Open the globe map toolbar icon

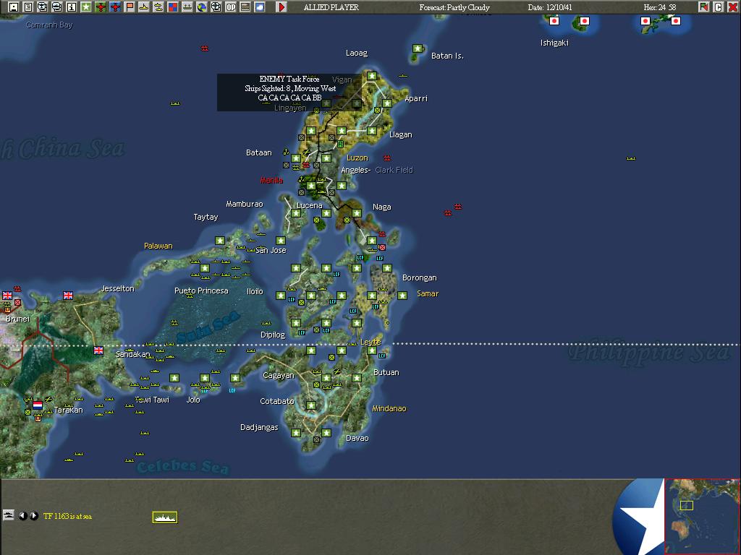[x=202, y=7]
